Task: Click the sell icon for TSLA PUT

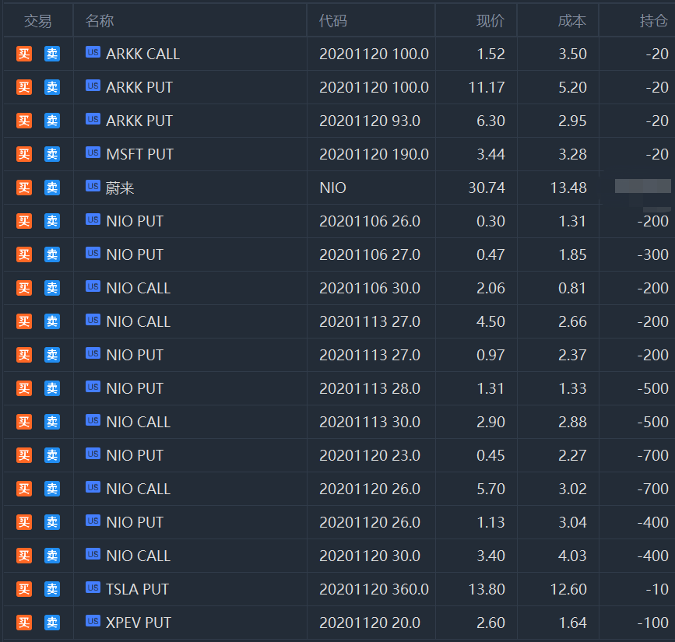Action: [x=52, y=589]
